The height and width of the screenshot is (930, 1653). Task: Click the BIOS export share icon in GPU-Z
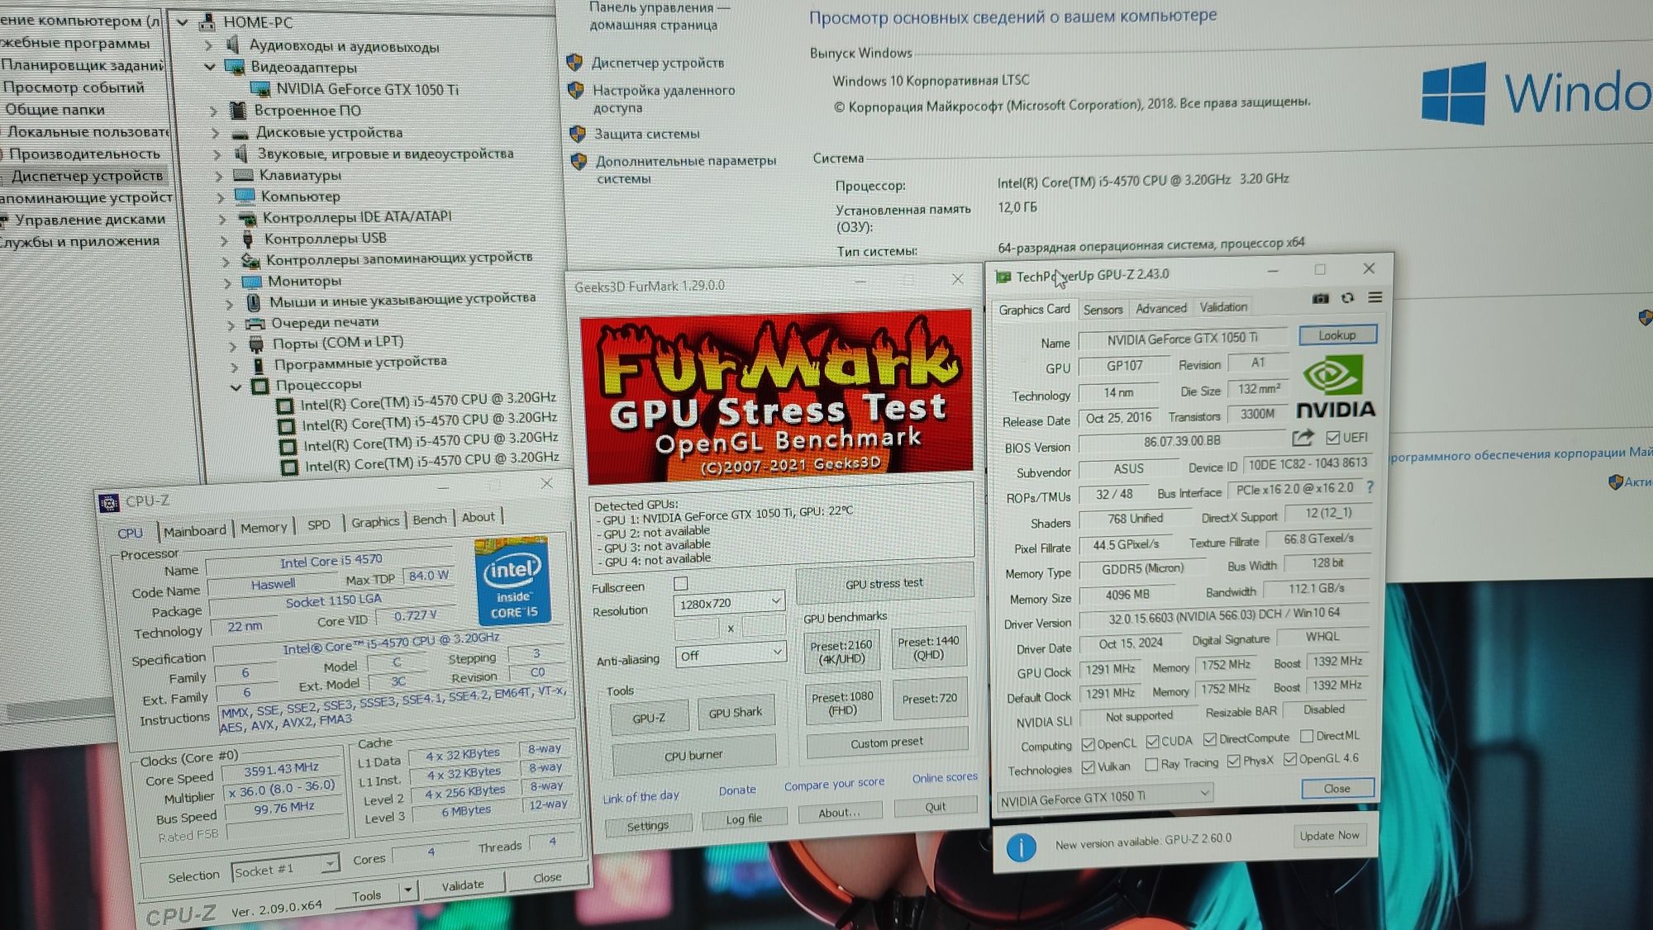1303,438
